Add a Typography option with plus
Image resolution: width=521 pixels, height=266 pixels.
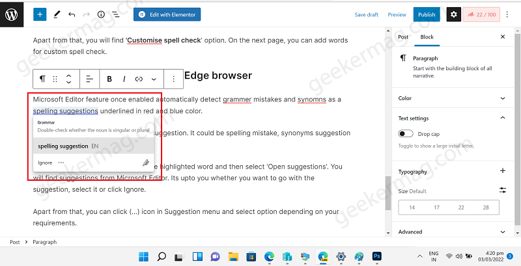(503, 171)
